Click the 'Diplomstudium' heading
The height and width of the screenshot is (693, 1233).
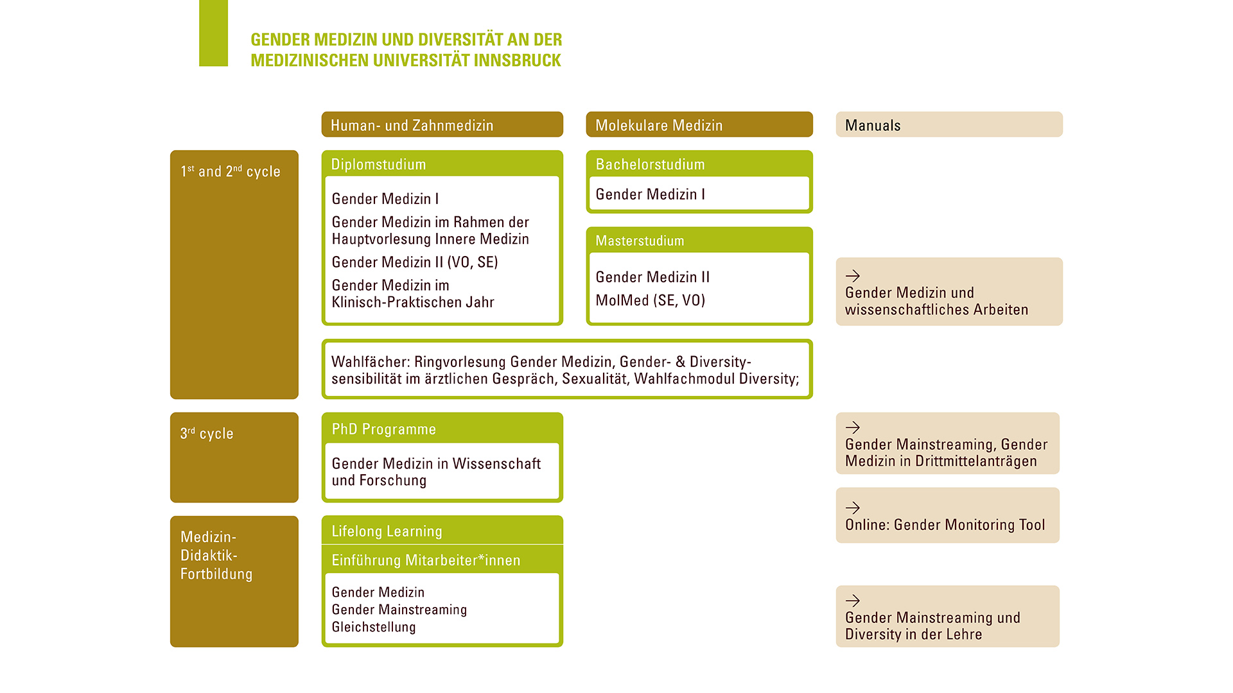(378, 164)
